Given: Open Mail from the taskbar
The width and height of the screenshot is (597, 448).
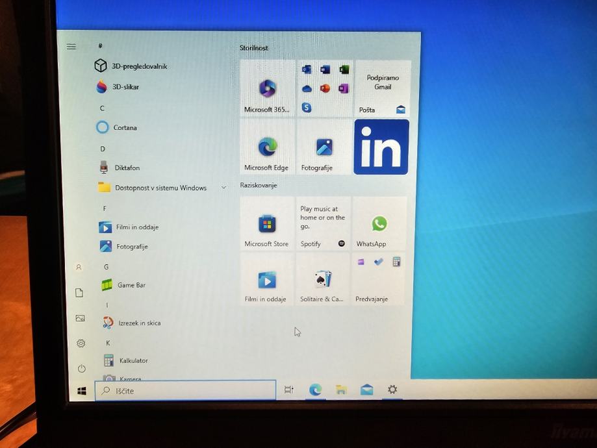Looking at the screenshot, I should coord(367,390).
